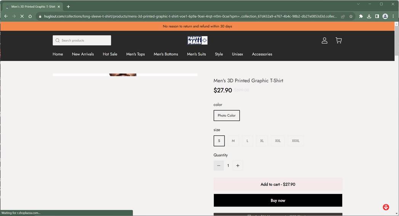Open the tab search chevron
Viewport: 399px width, 216px height.
[x=358, y=4]
